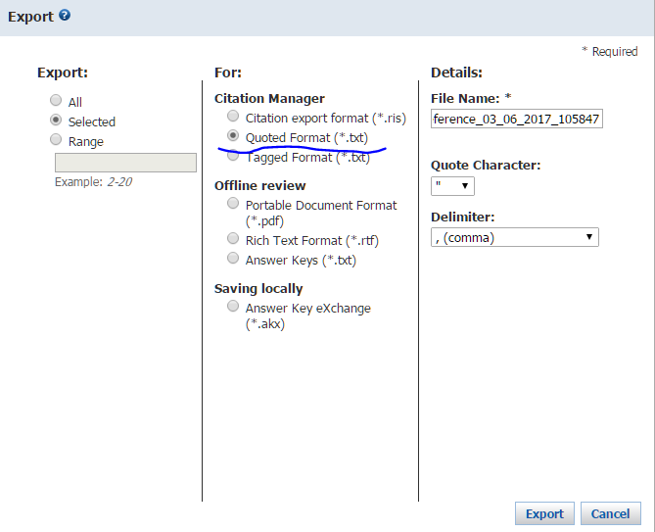This screenshot has height=532, width=655.
Task: Select Portable Document Format (*.pdf)
Action: coord(233,204)
